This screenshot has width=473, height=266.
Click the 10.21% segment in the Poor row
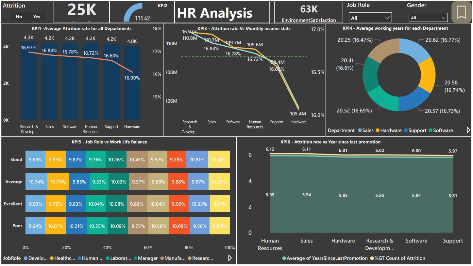coord(76,226)
